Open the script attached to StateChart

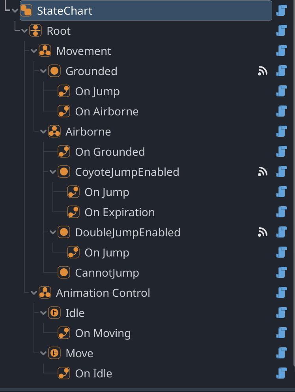pyautogui.click(x=282, y=11)
